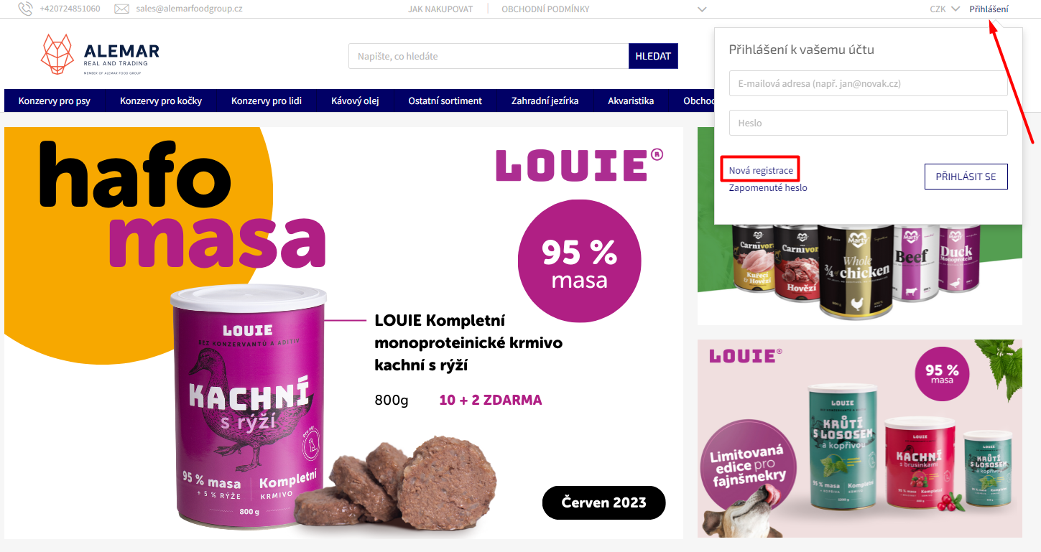Click the LOUIE kachní s rýží banner
Screen dimensions: 1041x552
pyautogui.click(x=343, y=333)
